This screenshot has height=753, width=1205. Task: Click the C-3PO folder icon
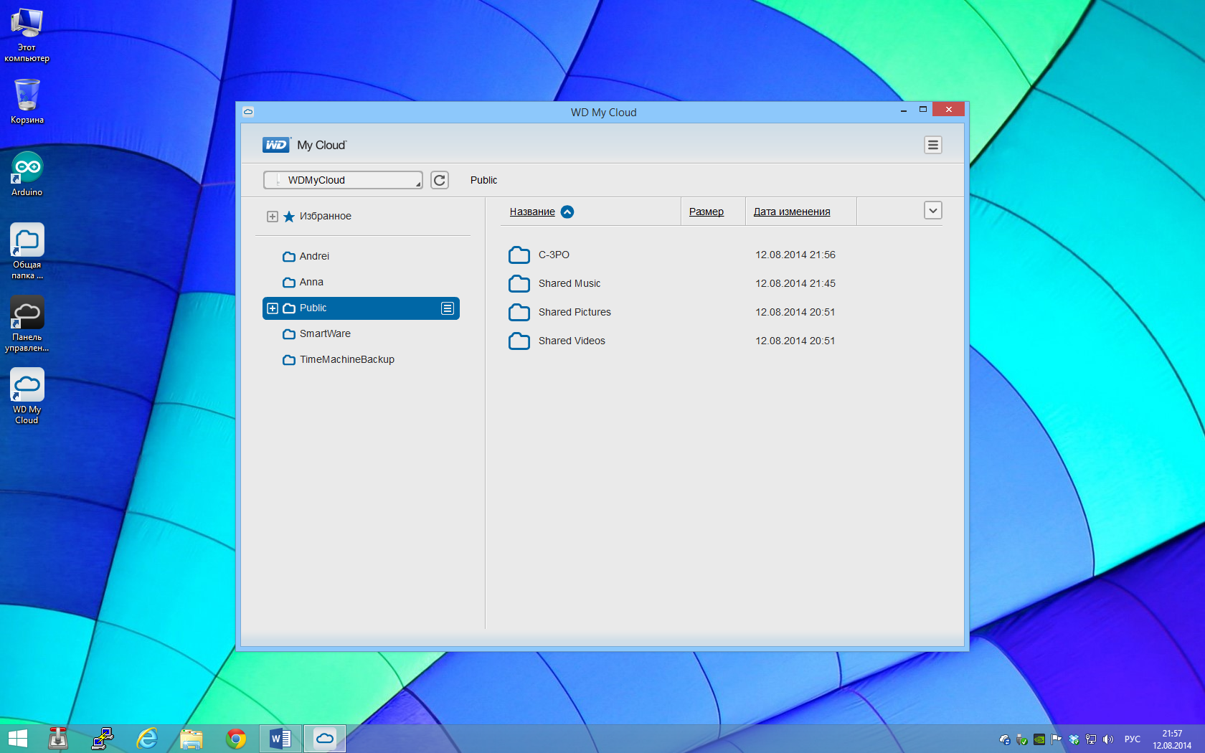click(519, 255)
